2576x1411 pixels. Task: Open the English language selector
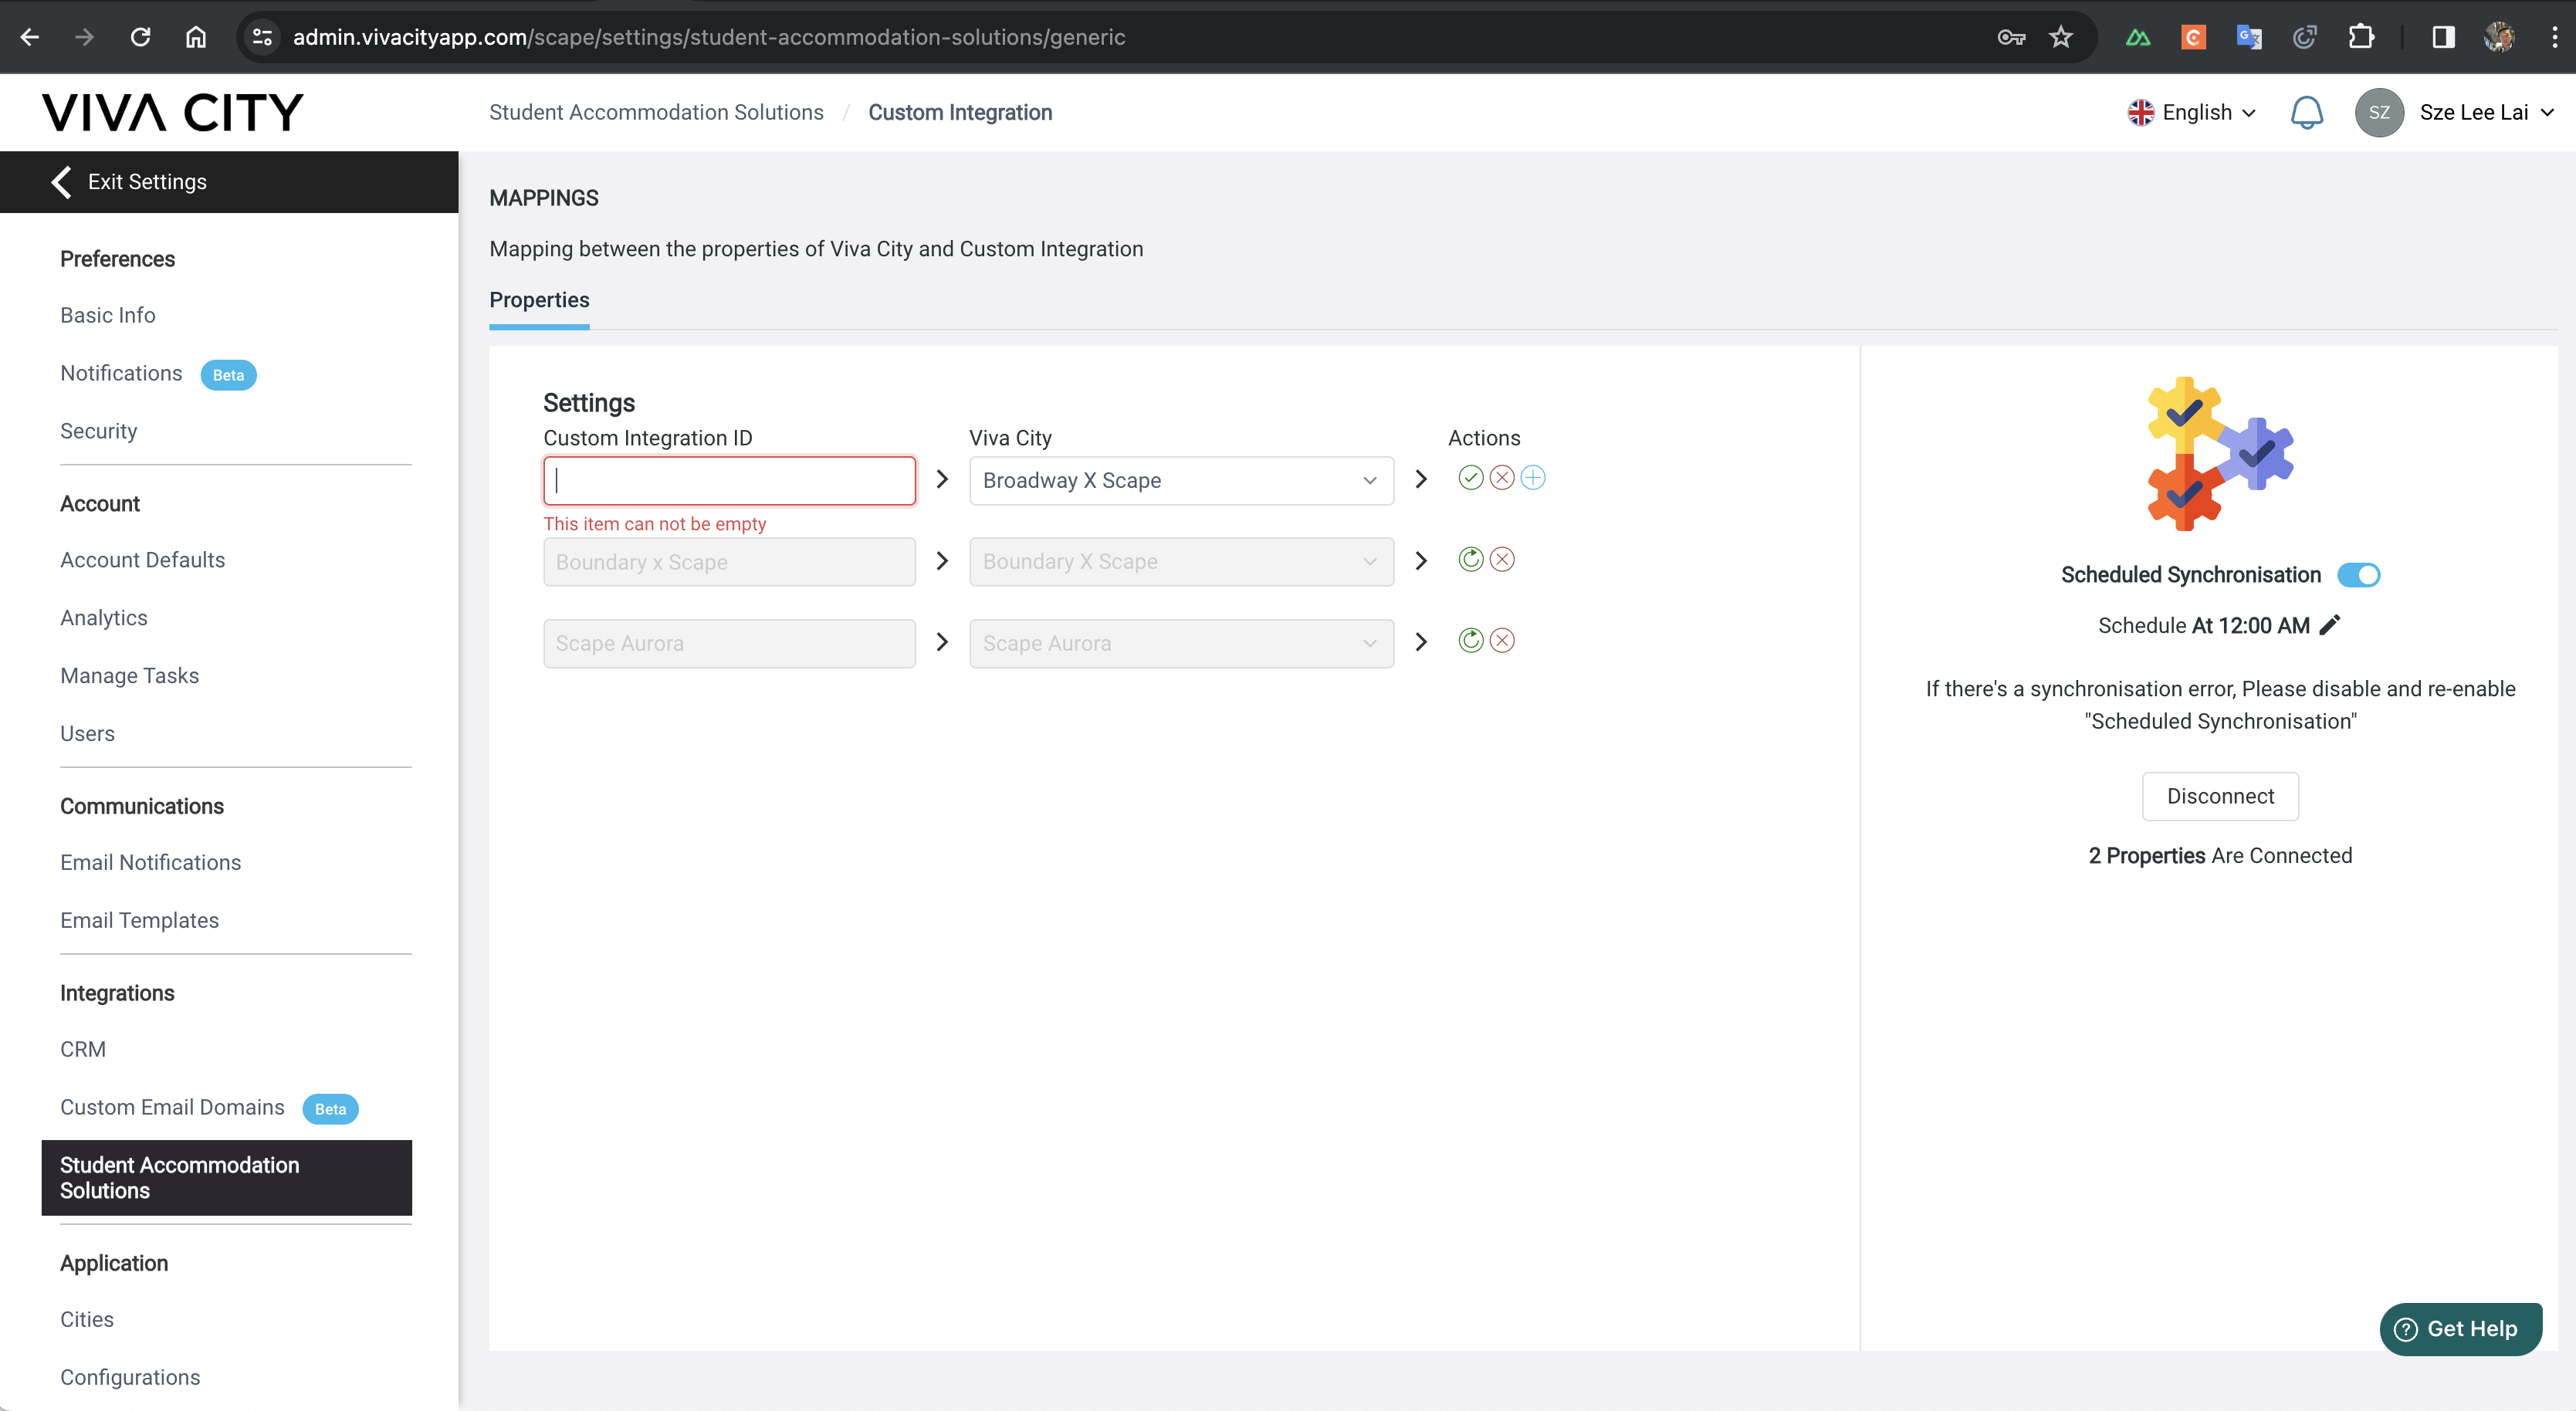click(x=2192, y=112)
